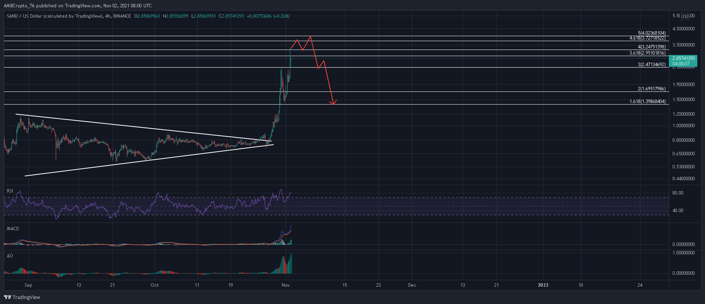Screen dimensions: 705x304
Task: Click the AO indicator label
Action: (10, 256)
